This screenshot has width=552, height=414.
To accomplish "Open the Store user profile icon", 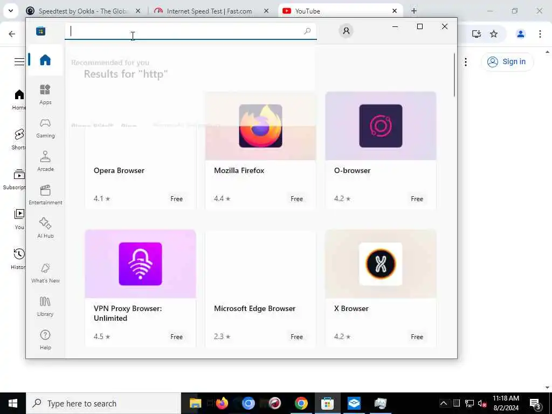I will tap(346, 31).
